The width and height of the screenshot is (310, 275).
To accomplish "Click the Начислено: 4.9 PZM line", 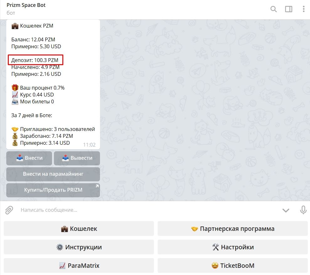I will [x=35, y=67].
